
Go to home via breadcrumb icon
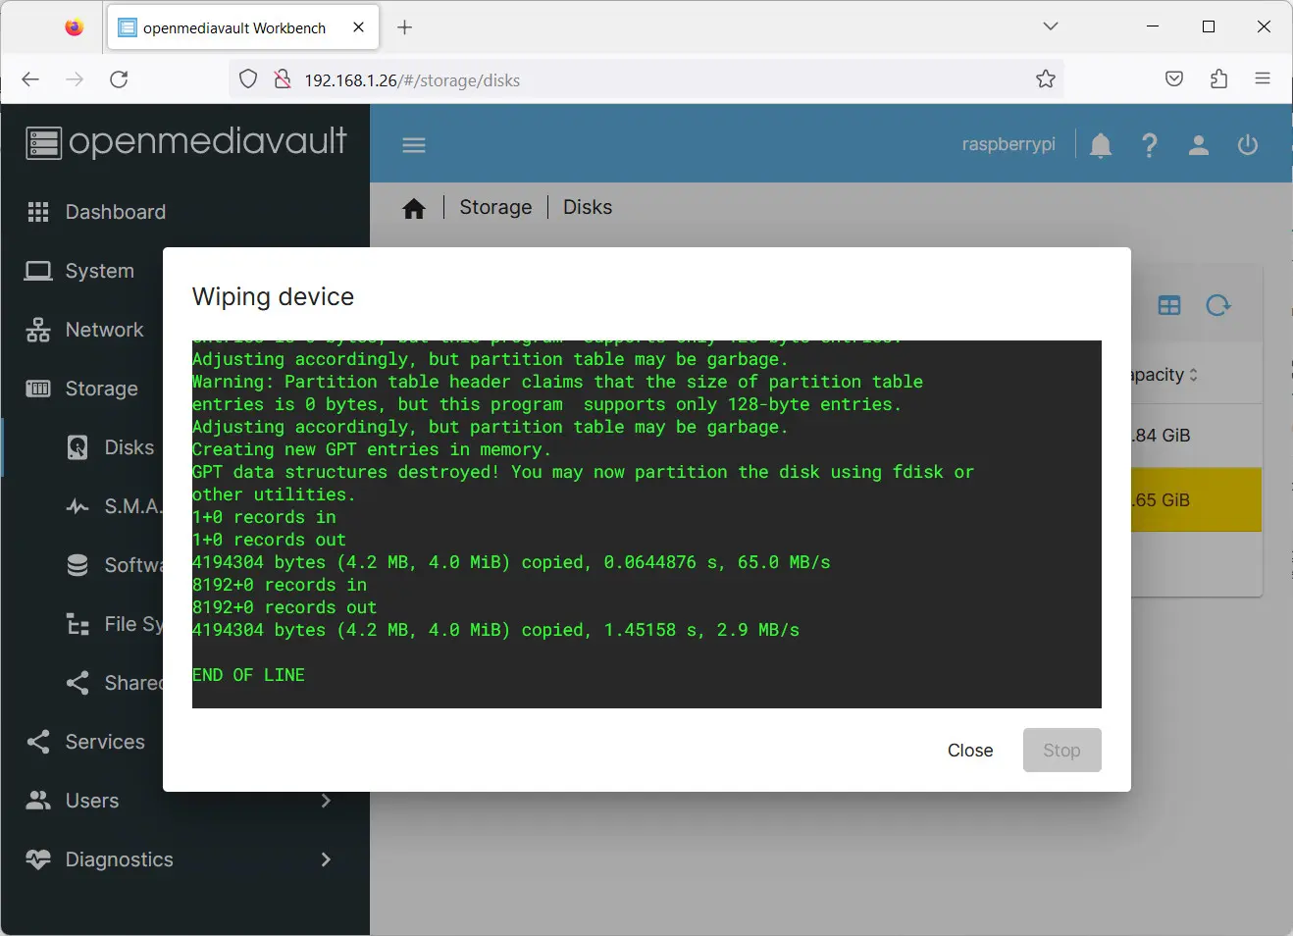[x=414, y=208]
